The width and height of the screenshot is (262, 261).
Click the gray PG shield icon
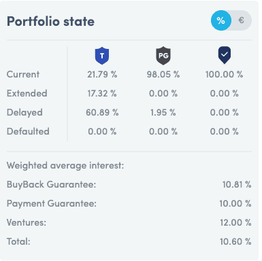pyautogui.click(x=163, y=56)
